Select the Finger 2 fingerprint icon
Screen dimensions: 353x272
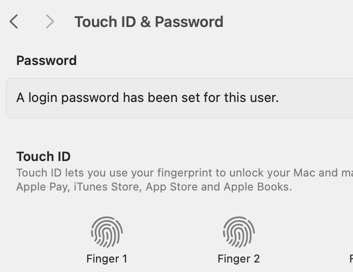click(x=238, y=232)
